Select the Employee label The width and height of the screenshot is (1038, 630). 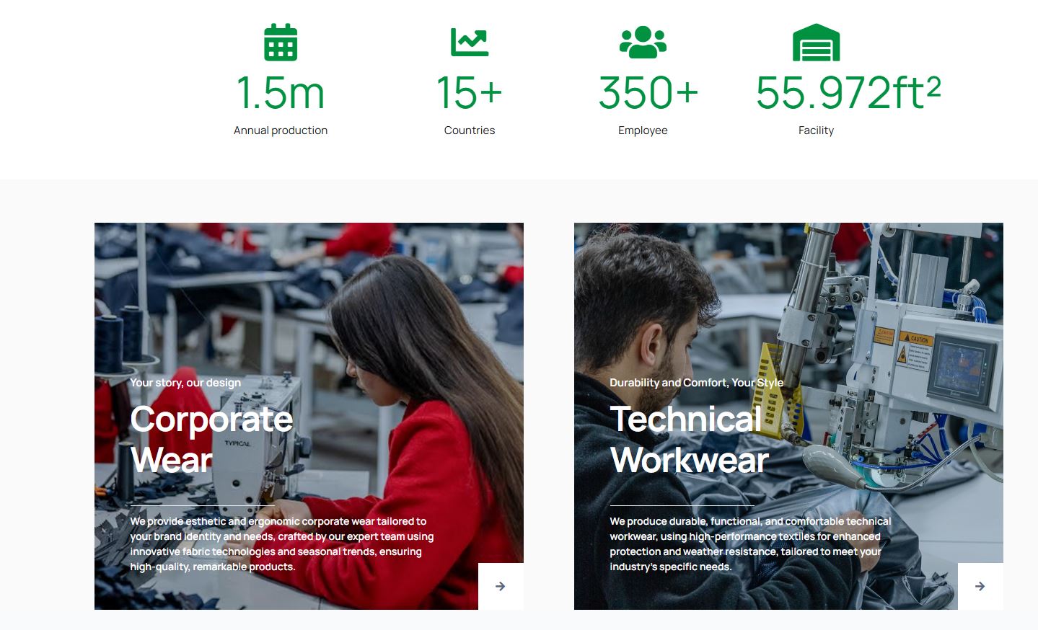pos(643,130)
